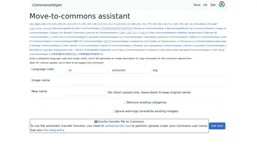Open Como utilizar o CommonsHelper link
Screen dimensions: 257x161
click(81, 46)
